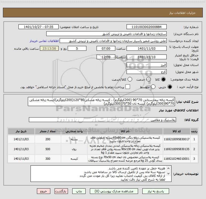The image size is (206, 199).
Task: Click the response deadline date 1401/11/03 field
Action: pos(147,48)
